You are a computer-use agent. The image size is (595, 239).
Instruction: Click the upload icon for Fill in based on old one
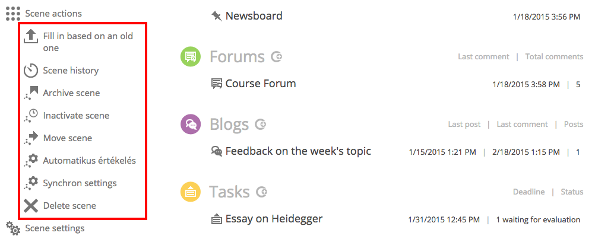[31, 37]
